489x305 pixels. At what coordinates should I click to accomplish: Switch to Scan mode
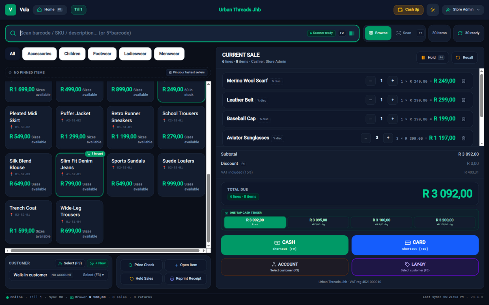[404, 33]
